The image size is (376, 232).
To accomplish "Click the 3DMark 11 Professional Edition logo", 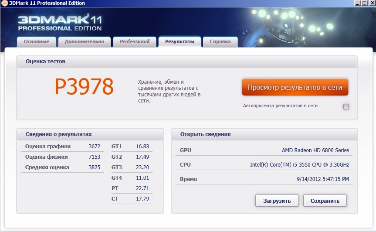I will click(60, 23).
